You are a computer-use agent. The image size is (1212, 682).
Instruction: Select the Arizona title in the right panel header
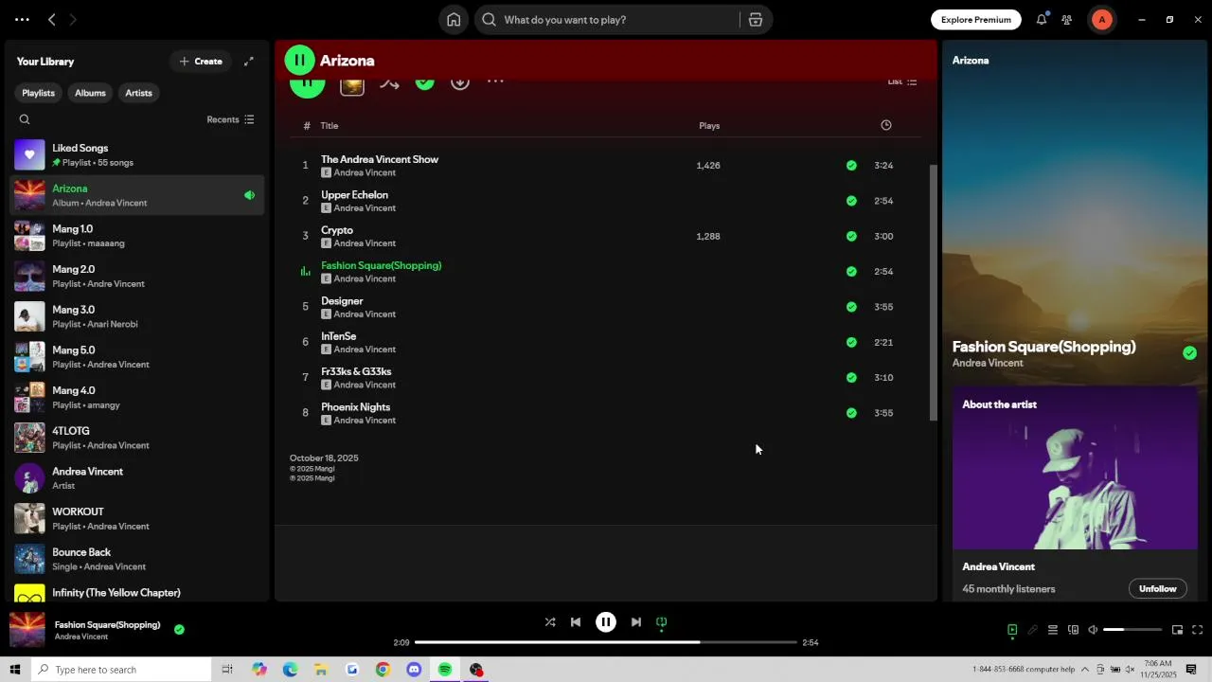tap(971, 61)
